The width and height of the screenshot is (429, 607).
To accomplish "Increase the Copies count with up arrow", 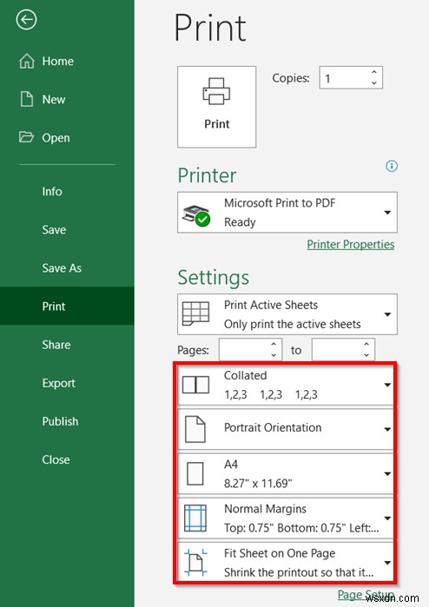I will tap(374, 72).
